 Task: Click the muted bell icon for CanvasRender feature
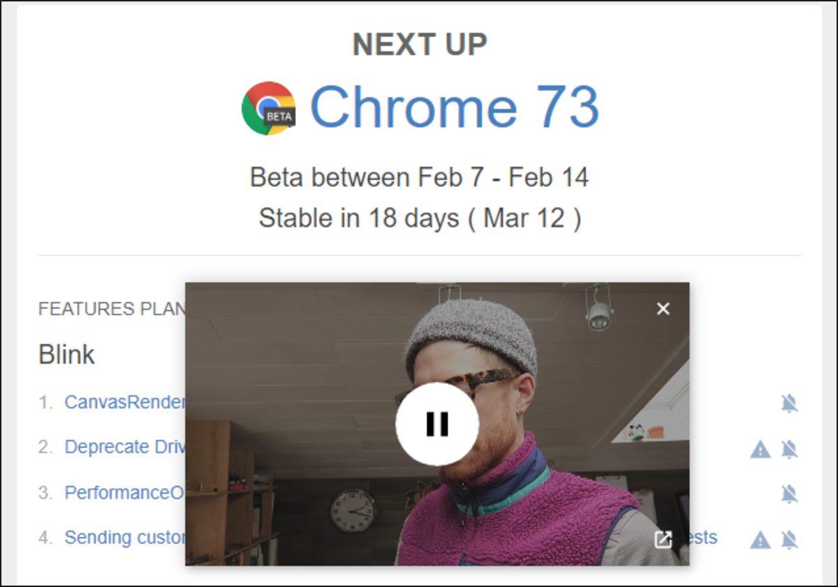789,402
